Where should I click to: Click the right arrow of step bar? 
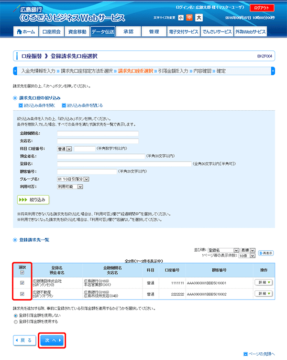coord(273,71)
